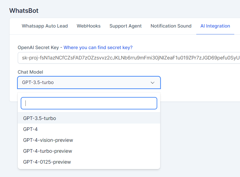This screenshot has height=177, width=240.
Task: Select the AI Integration tab
Action: tap(215, 26)
